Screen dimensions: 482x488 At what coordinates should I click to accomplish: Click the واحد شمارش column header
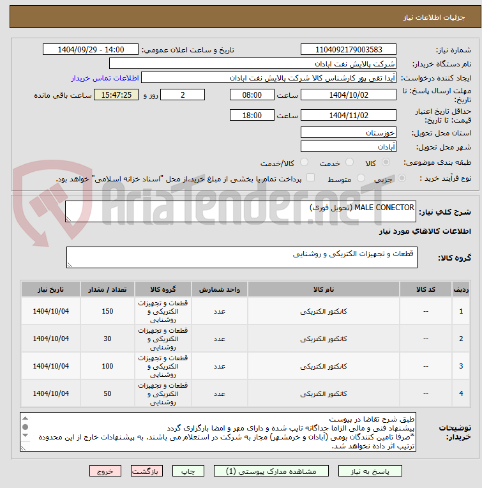tap(219, 289)
